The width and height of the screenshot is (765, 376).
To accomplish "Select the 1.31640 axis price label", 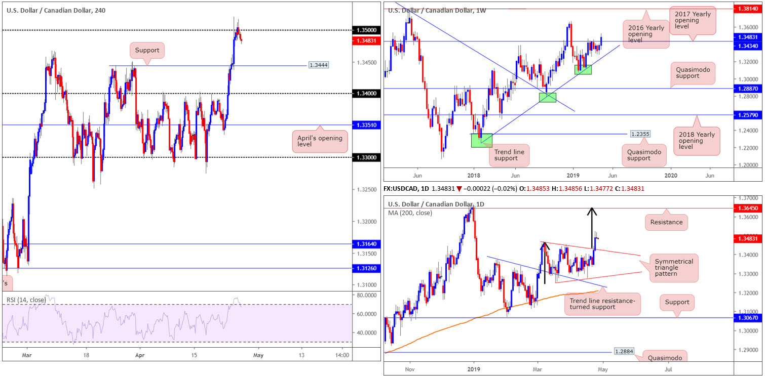I will [367, 244].
